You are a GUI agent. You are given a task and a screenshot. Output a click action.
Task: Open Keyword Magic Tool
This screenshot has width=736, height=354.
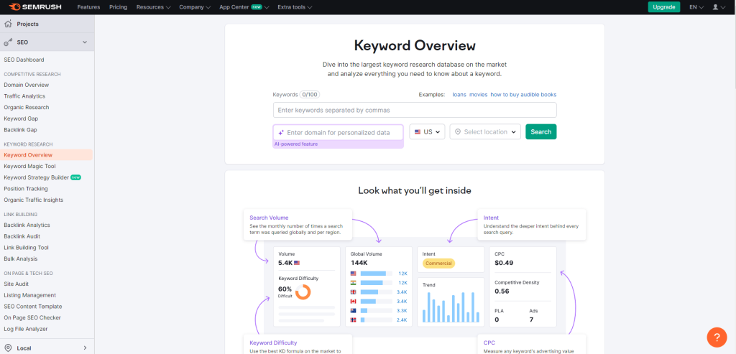pyautogui.click(x=29, y=166)
